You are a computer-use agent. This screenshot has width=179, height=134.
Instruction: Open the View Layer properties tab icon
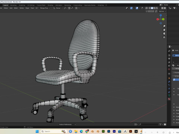pyautogui.click(x=169, y=62)
